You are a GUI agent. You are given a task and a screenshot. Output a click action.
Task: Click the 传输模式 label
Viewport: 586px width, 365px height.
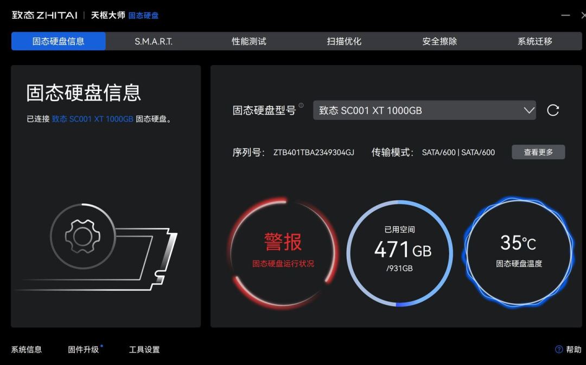(x=392, y=153)
